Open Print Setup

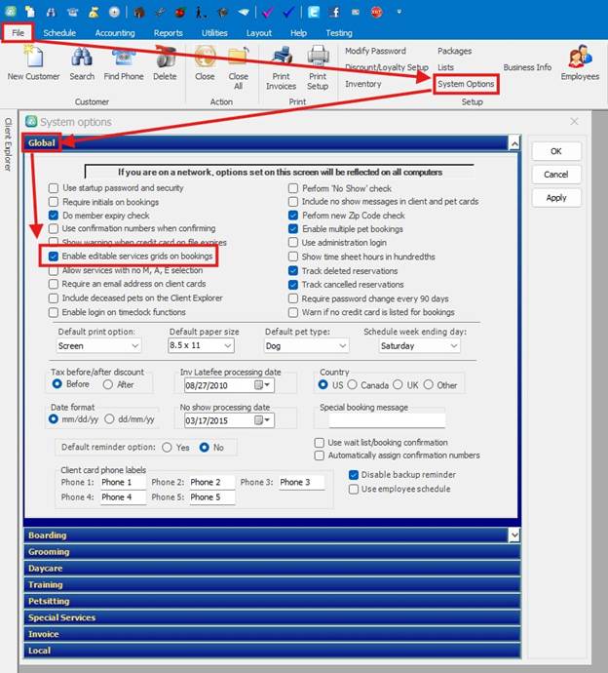[318, 59]
